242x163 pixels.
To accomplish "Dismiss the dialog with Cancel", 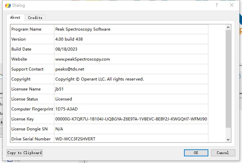I will tap(223, 153).
